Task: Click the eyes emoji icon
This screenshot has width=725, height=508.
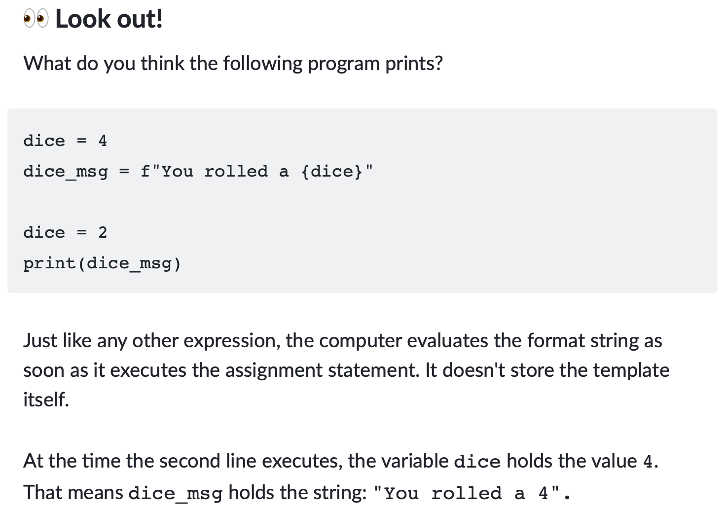Action: coord(36,19)
